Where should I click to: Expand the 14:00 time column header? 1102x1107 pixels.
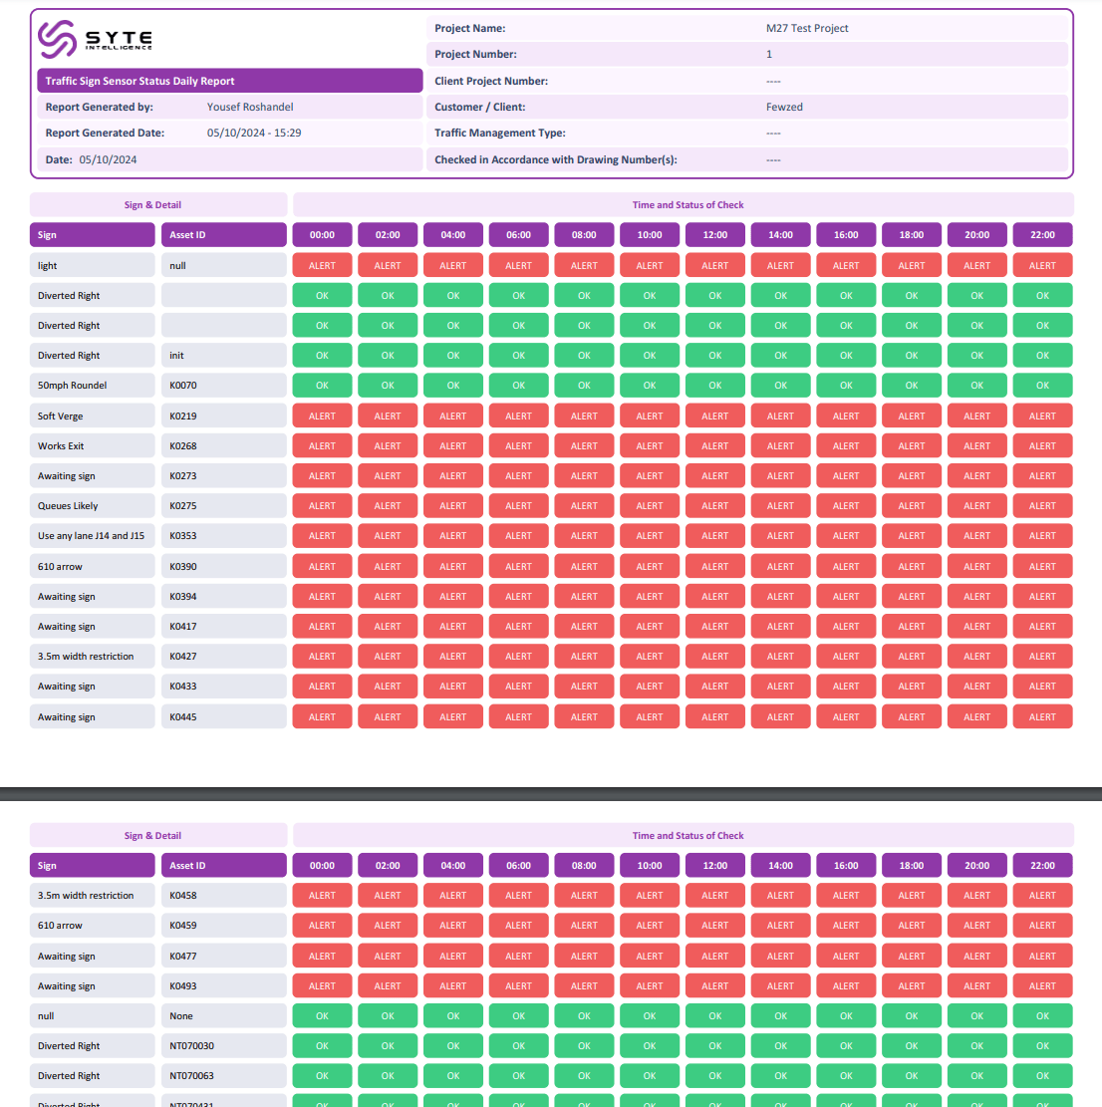point(780,234)
